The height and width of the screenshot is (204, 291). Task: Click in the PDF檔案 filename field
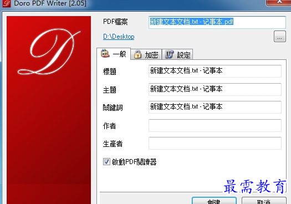pos(217,22)
